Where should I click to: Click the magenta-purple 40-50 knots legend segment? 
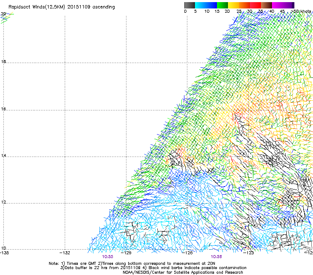point(283,5)
